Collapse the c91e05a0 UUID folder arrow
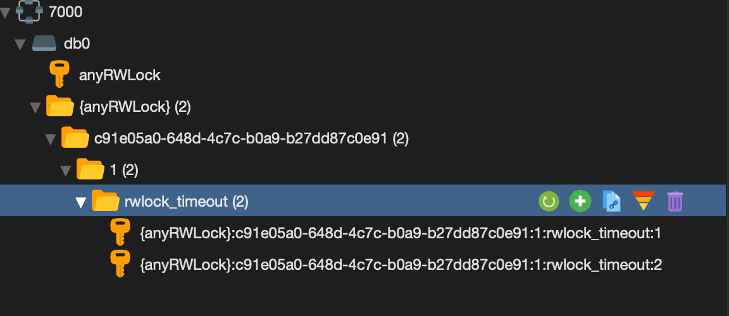The image size is (729, 316). pyautogui.click(x=50, y=139)
